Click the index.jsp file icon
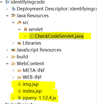Image resolution: width=97 pixels, height=104 pixels. pos(19,91)
